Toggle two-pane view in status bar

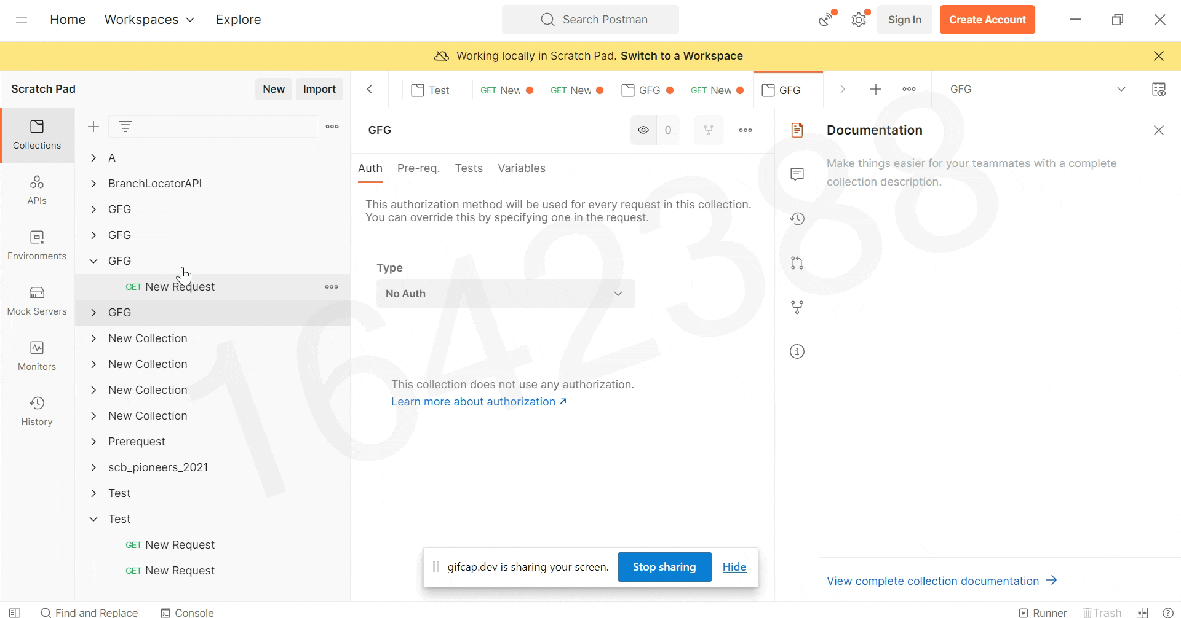(1142, 612)
